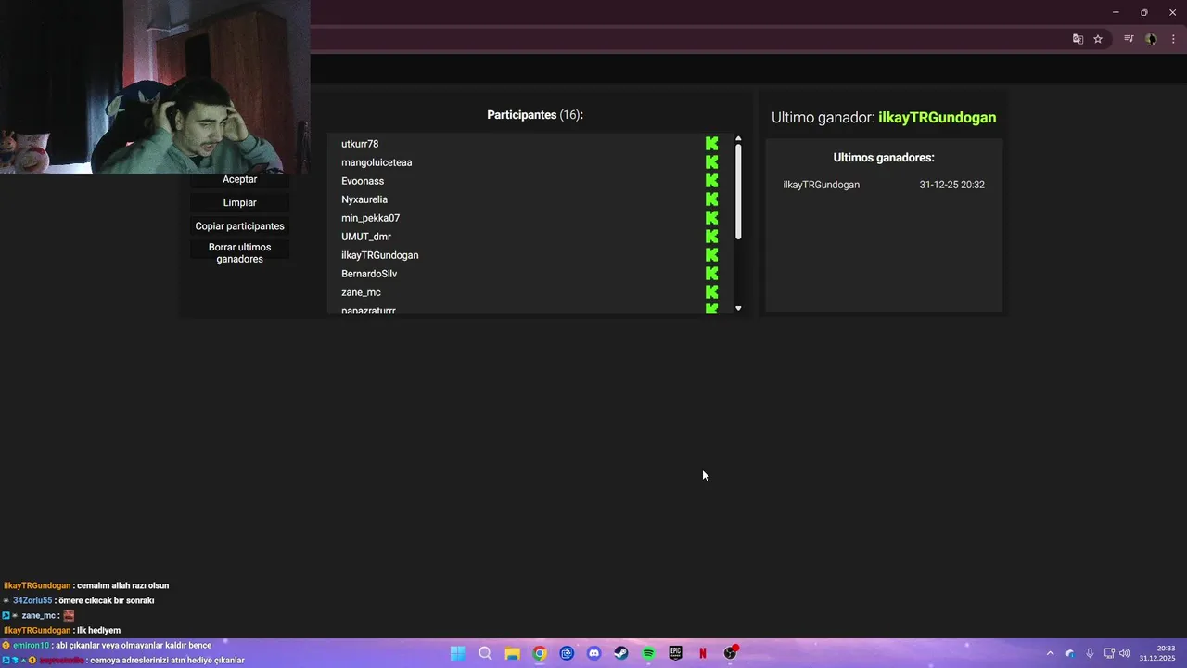Click the winner timestamp 31-12-25 20:32
The image size is (1187, 668).
[x=951, y=185]
